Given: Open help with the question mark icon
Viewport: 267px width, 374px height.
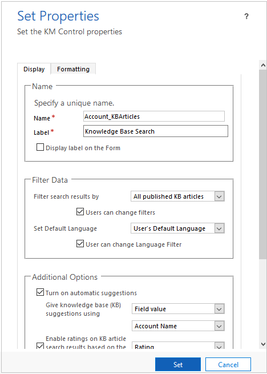Looking at the screenshot, I should pyautogui.click(x=246, y=17).
